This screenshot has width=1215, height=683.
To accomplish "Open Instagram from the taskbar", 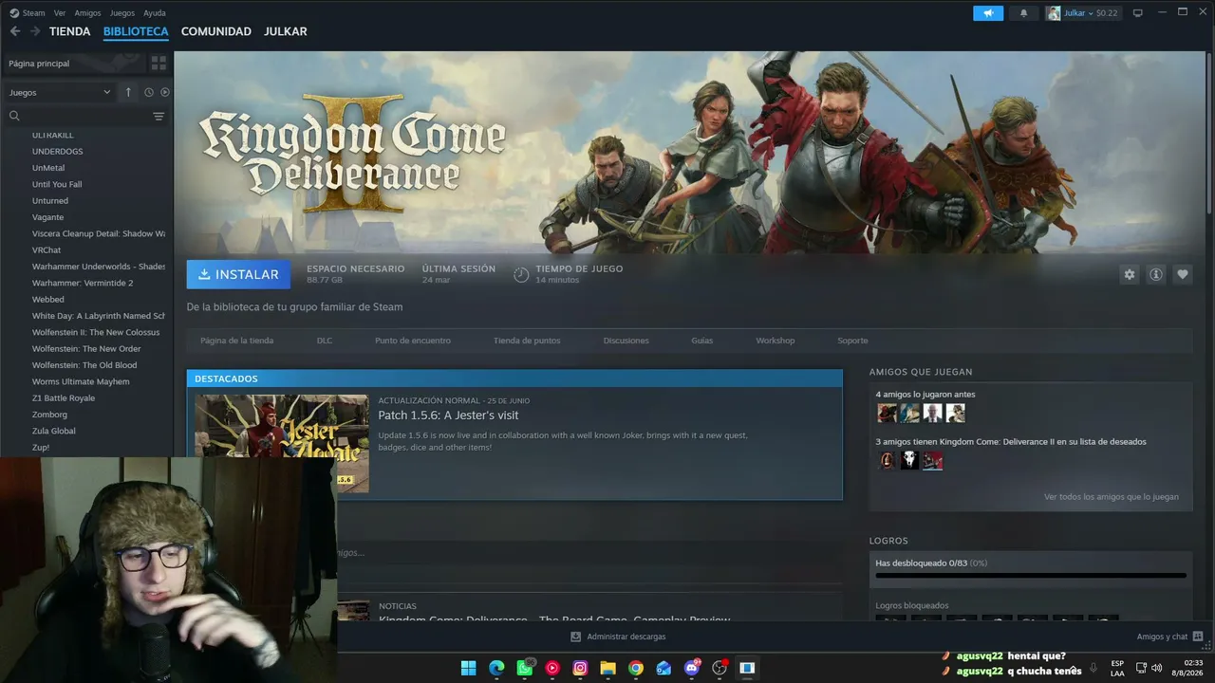I will point(580,668).
